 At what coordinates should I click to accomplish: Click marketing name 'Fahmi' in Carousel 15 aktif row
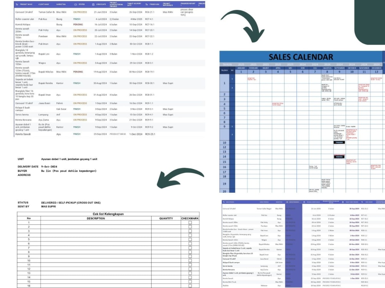pyautogui.click(x=59, y=103)
